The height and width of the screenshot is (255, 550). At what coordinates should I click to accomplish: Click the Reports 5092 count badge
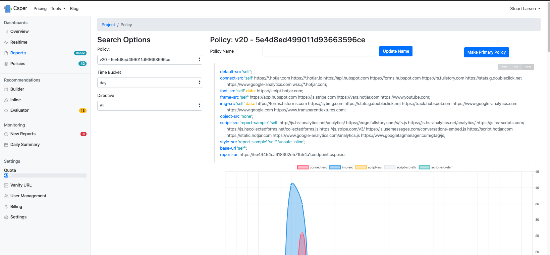80,53
